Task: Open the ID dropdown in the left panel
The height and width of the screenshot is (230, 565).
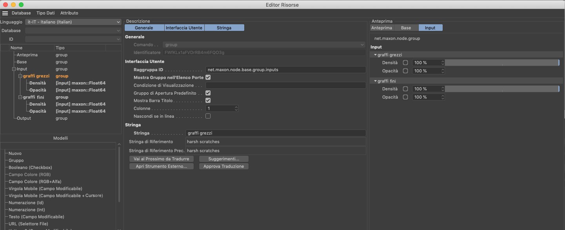Action: pos(73,39)
